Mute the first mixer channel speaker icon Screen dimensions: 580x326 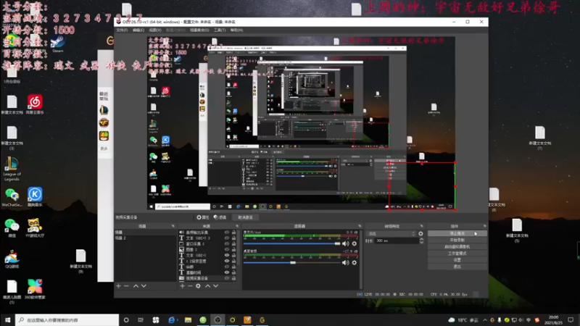click(346, 243)
